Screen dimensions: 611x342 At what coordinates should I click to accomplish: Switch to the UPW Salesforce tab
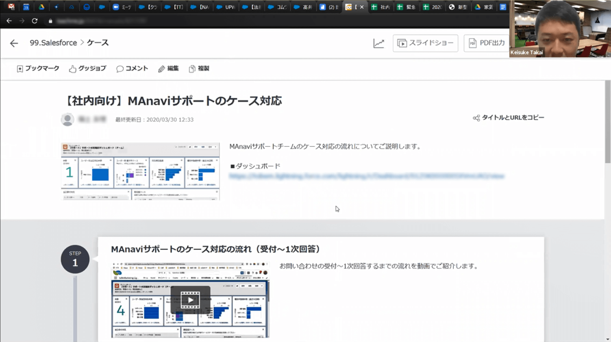point(225,7)
